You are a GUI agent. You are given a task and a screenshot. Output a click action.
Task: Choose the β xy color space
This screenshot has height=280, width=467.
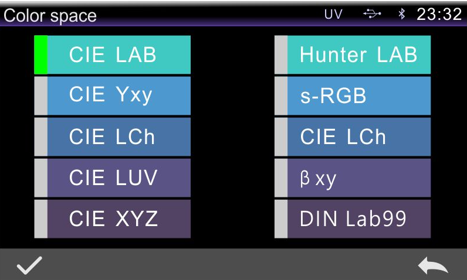click(358, 177)
